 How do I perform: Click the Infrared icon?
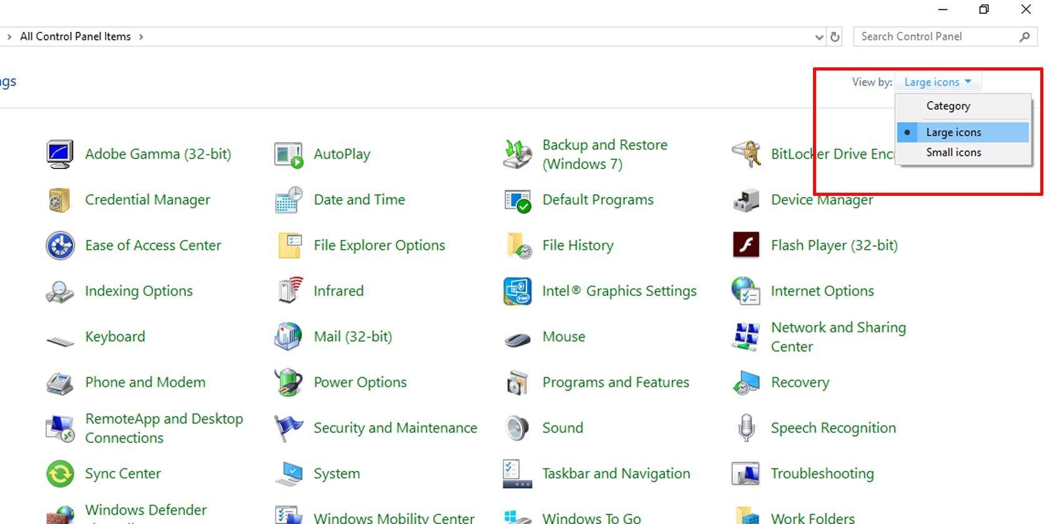click(290, 290)
